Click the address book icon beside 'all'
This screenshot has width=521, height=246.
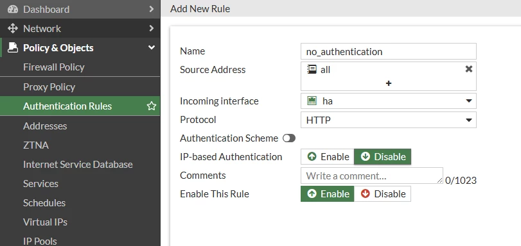(x=312, y=69)
